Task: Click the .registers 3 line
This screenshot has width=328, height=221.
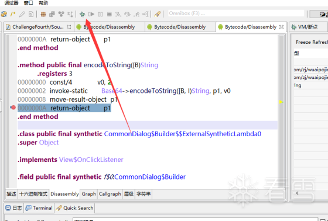Action: (55, 74)
